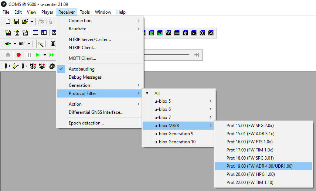Click the step-to-end arrow icon

point(197,55)
